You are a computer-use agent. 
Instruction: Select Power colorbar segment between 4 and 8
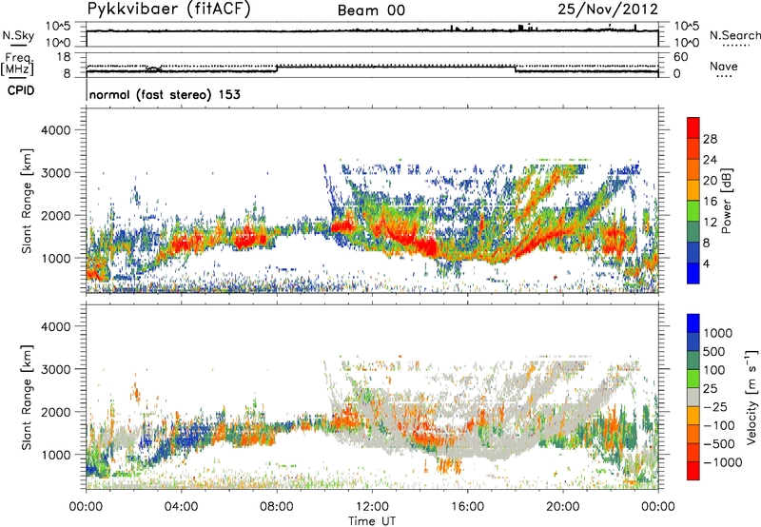click(693, 252)
